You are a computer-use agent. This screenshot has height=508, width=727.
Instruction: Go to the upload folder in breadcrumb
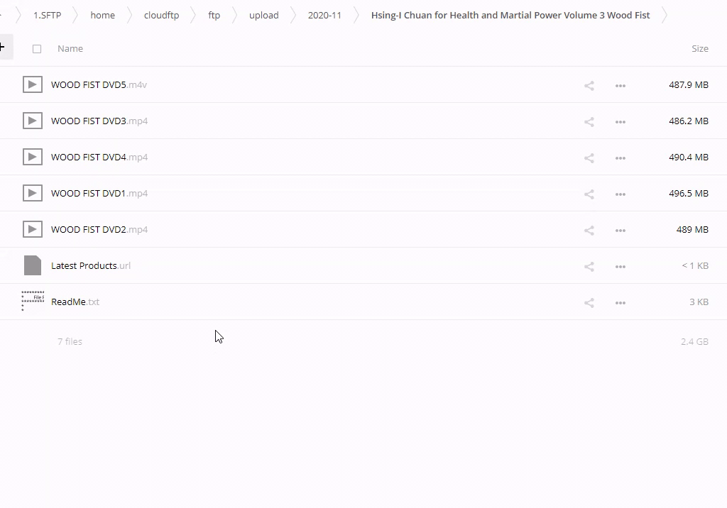click(x=263, y=15)
